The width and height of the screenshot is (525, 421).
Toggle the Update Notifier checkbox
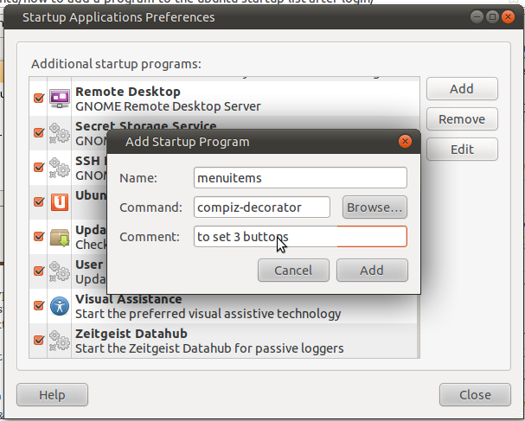[x=39, y=236]
